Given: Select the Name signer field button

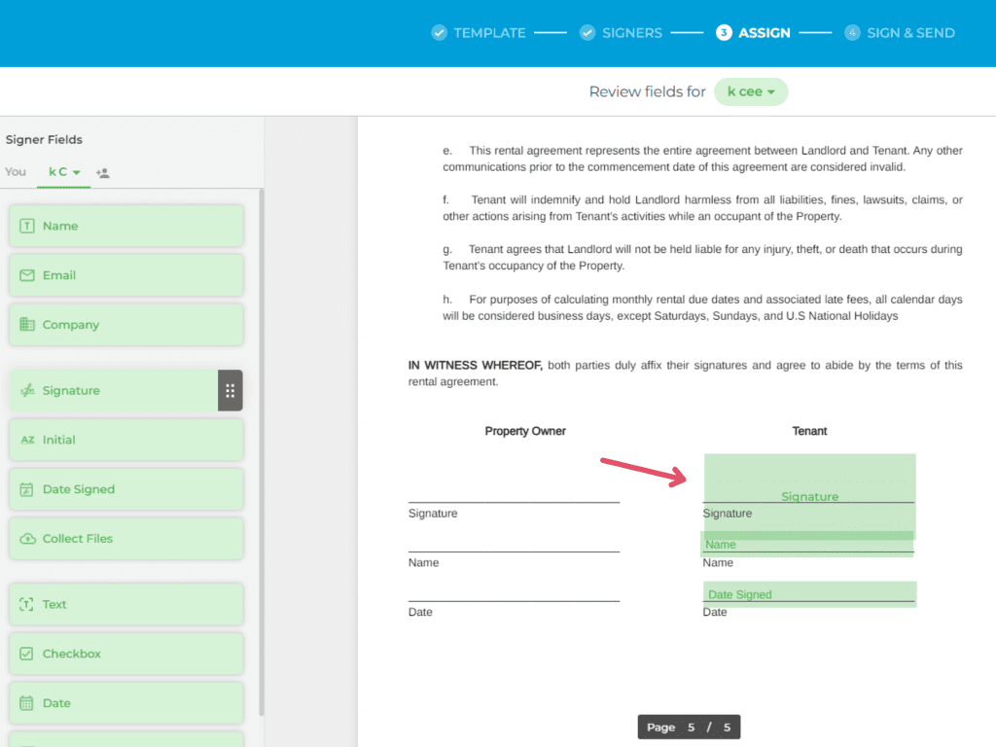Looking at the screenshot, I should (x=126, y=226).
